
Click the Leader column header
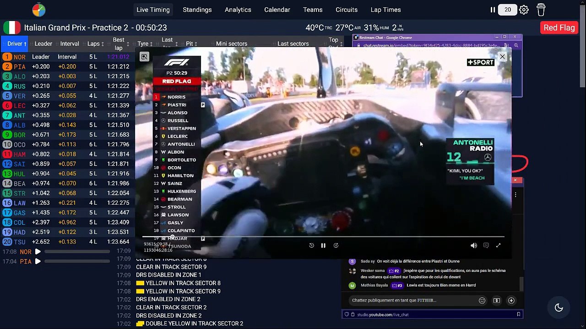pos(43,44)
